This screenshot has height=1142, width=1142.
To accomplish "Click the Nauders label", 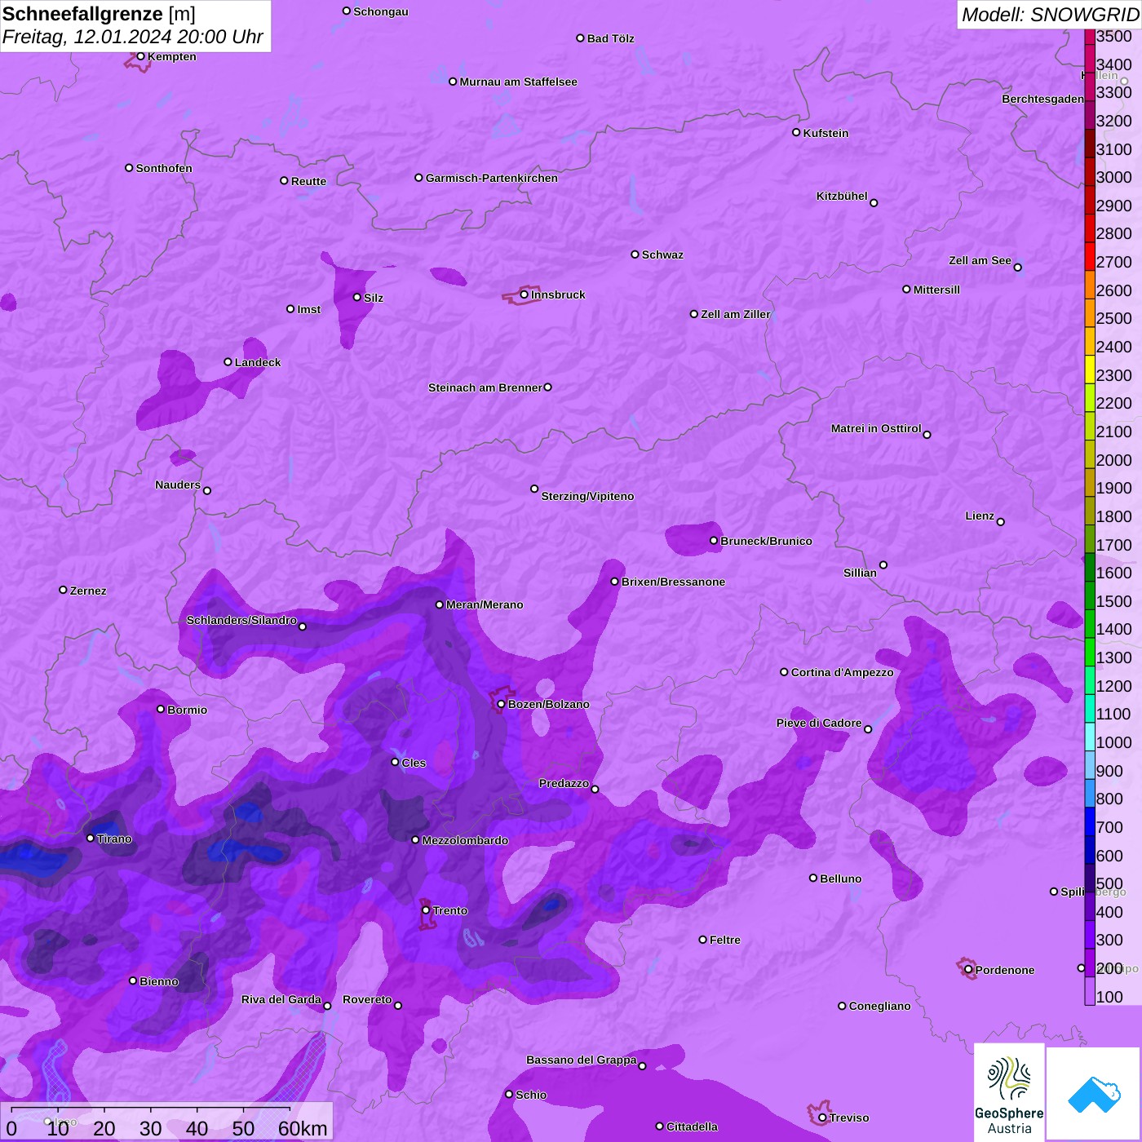I will [178, 485].
